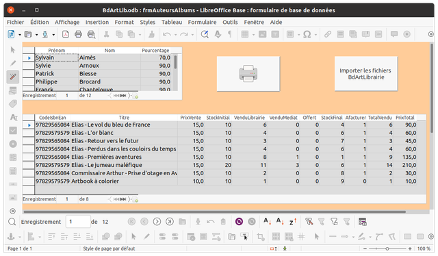Insert special character with Omega icon
Viewport: 438px width, 256px height.
[307, 34]
